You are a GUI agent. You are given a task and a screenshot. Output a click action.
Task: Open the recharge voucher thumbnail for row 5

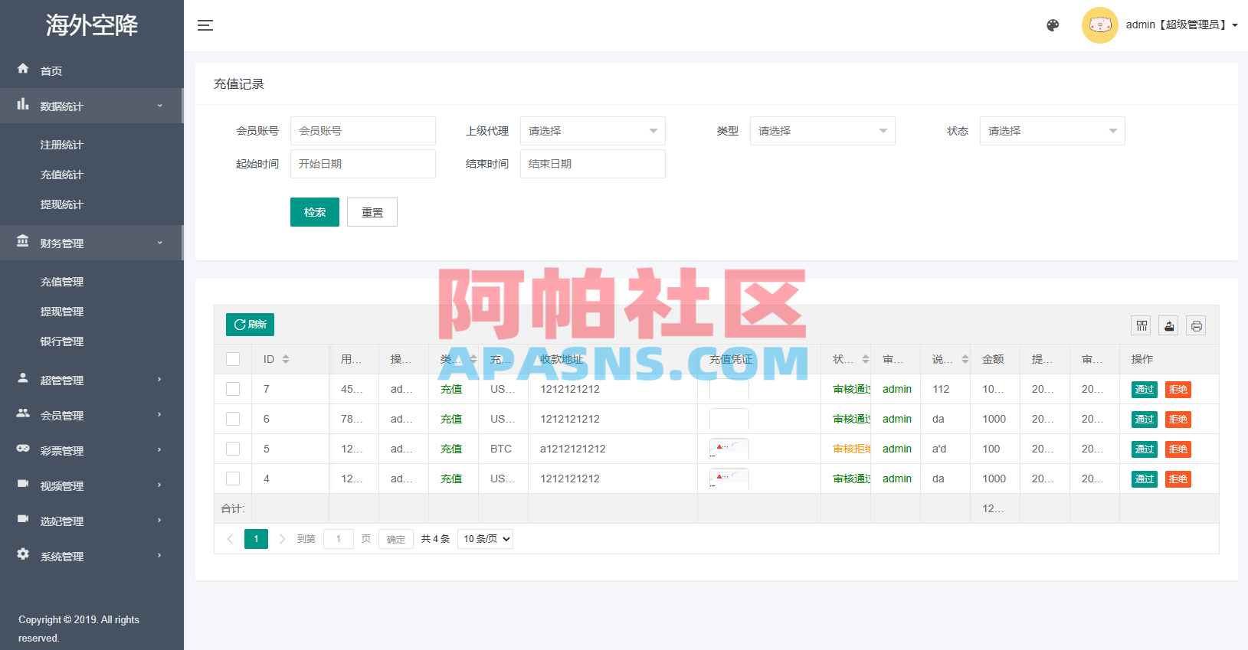click(729, 449)
